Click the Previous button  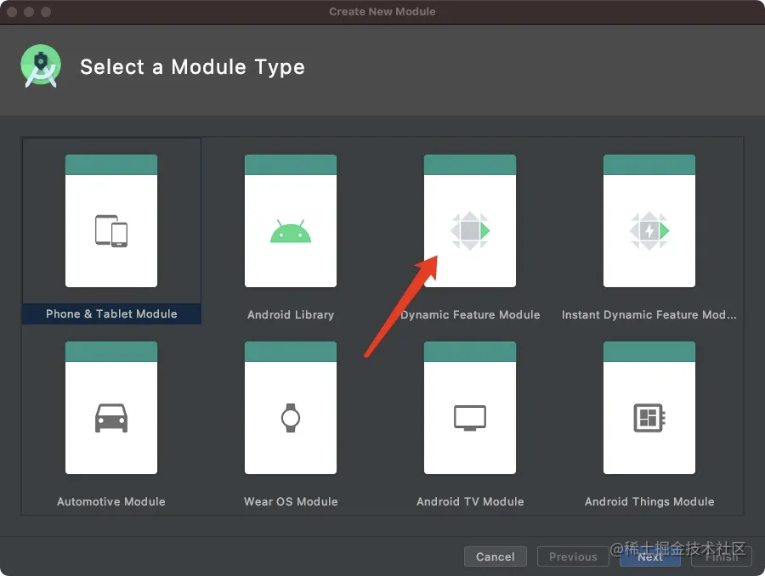coord(573,556)
